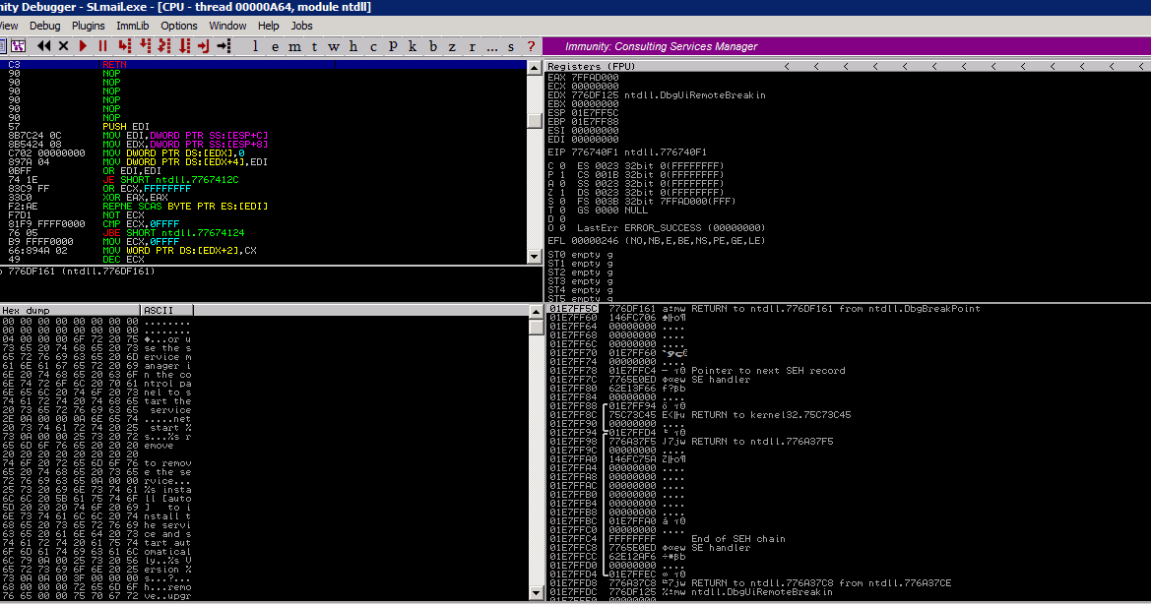The width and height of the screenshot is (1151, 604).
Task: Open the windows list with the w icon
Action: coord(334,46)
